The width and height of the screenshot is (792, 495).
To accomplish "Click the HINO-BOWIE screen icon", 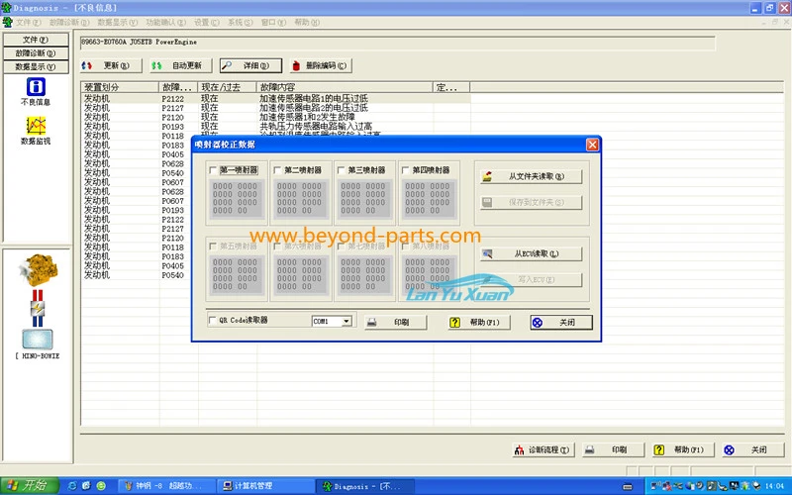I will [x=38, y=340].
